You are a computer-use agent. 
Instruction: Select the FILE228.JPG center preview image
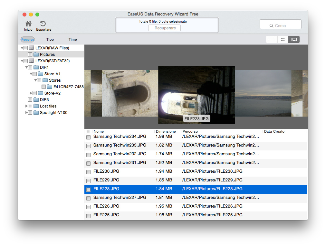coord(197,95)
